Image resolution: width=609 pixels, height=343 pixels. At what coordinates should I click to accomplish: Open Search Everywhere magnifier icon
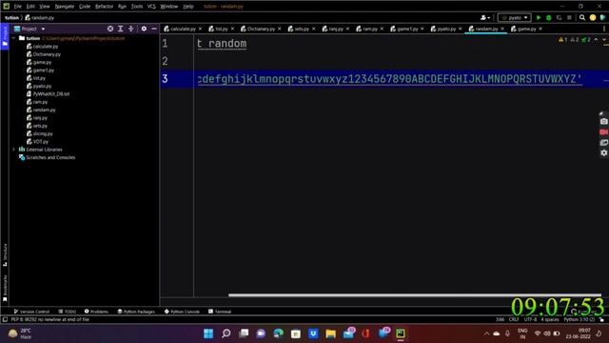tap(582, 17)
